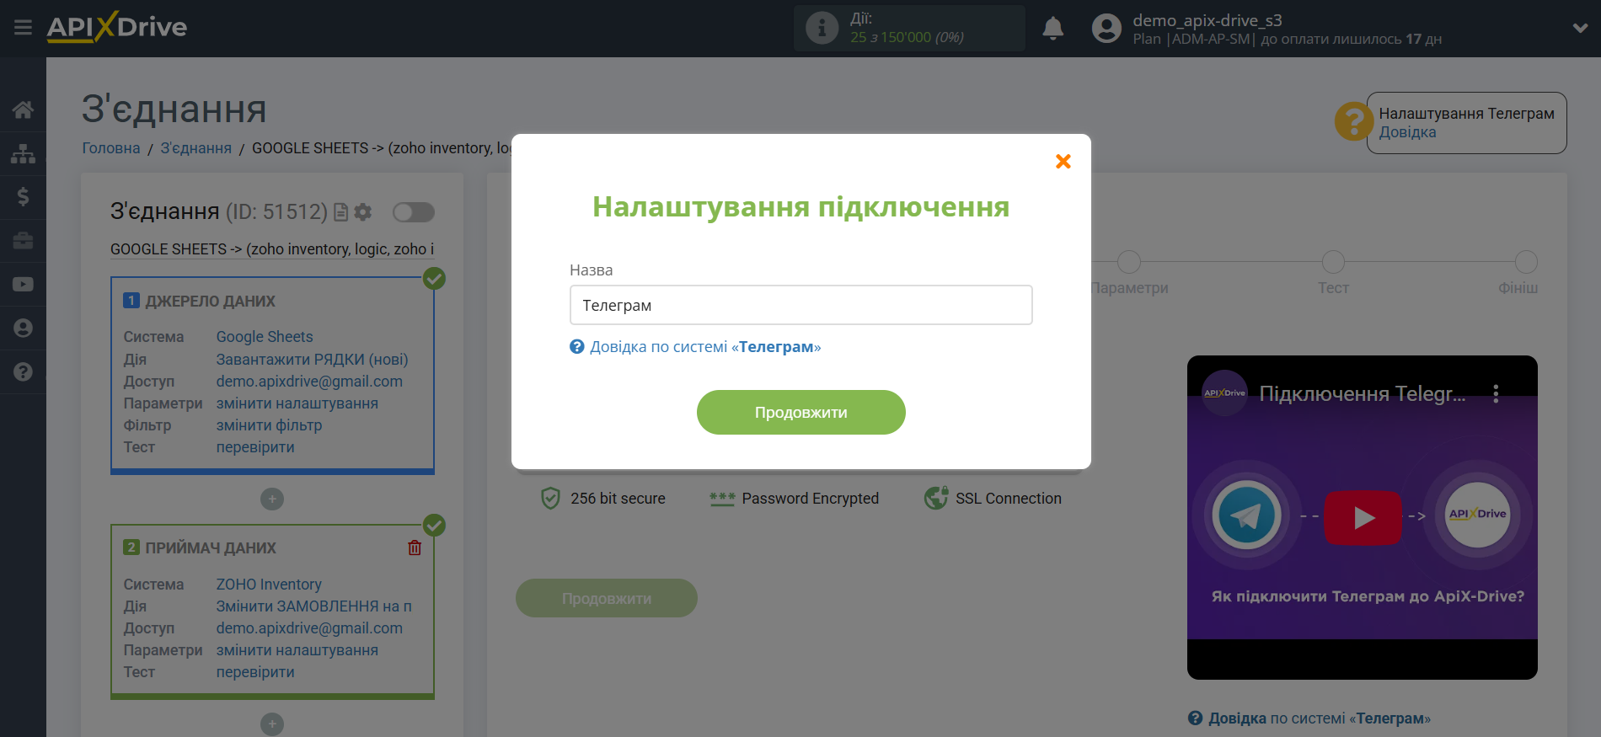
Task: Open ZOHO Inventory system link
Action: pyautogui.click(x=269, y=585)
